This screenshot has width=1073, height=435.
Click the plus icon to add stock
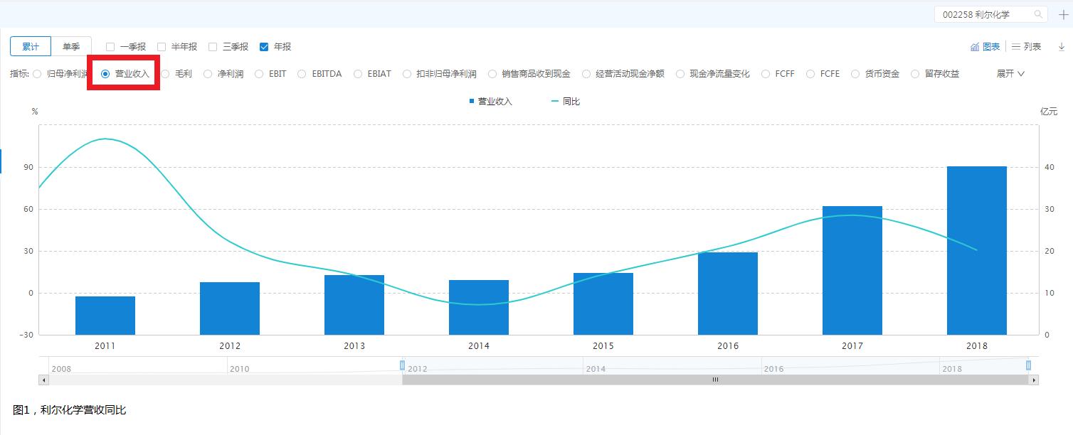tap(1064, 15)
